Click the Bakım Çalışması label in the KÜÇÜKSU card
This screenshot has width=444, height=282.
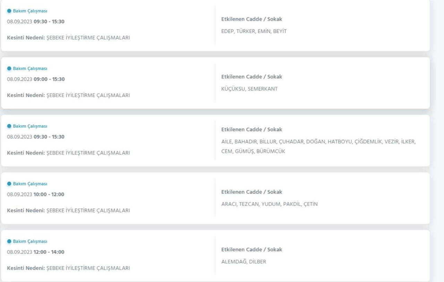[30, 69]
